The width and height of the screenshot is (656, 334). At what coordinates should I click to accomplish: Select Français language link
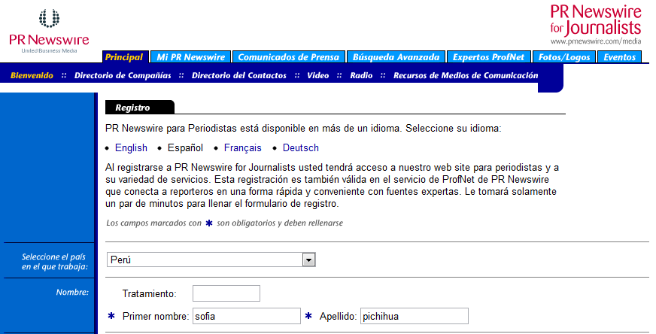click(x=242, y=148)
